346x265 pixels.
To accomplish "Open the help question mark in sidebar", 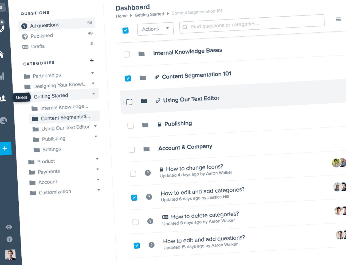I will (9, 239).
